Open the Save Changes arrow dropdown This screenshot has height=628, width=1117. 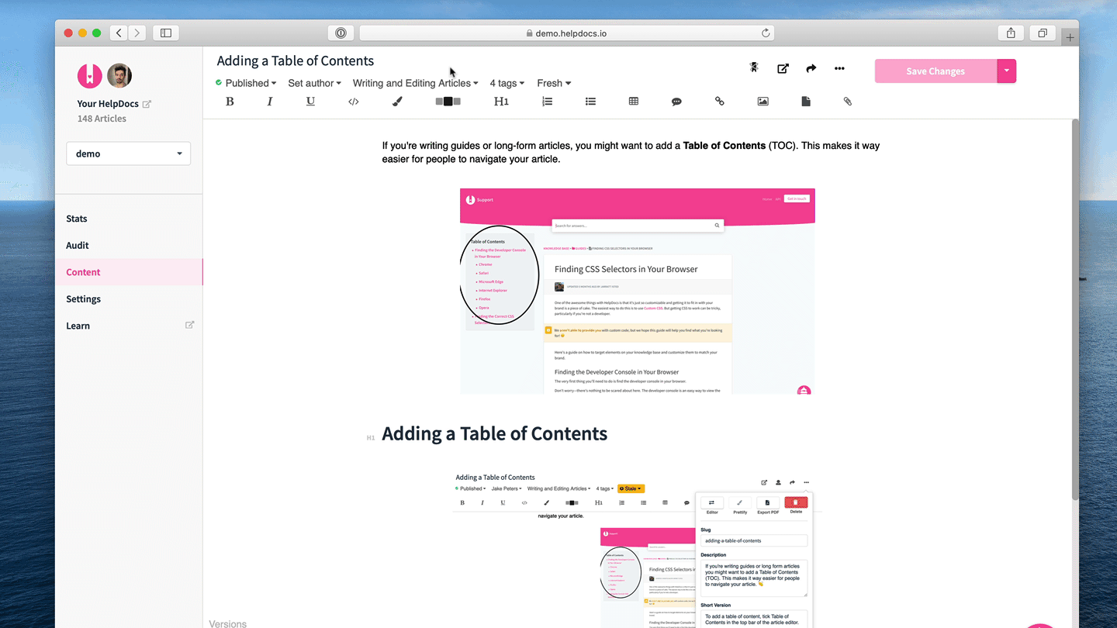pyautogui.click(x=1006, y=71)
